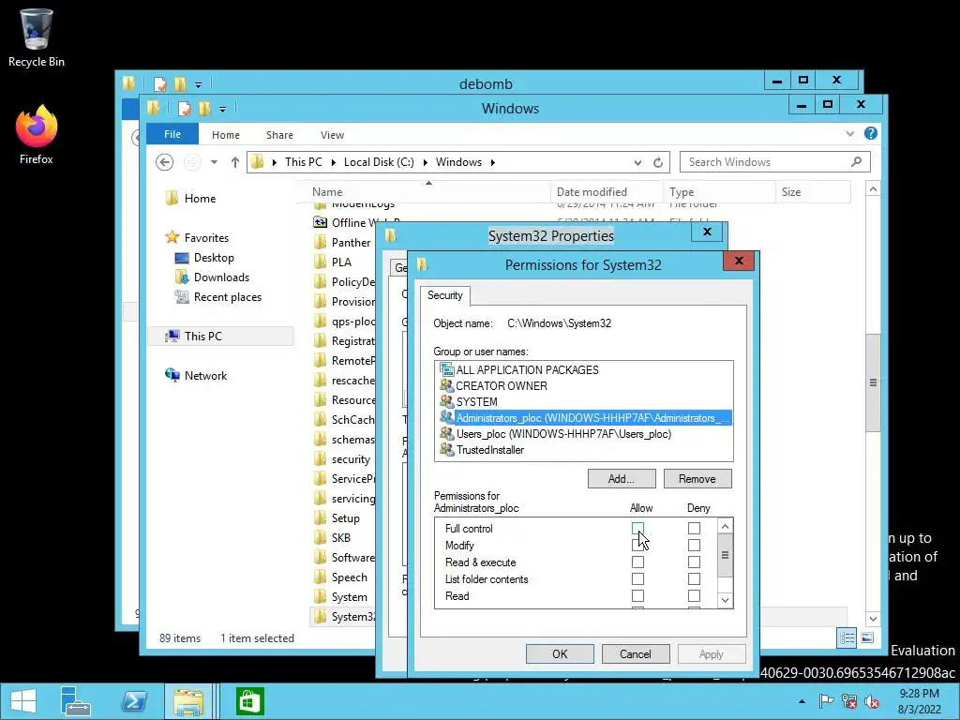Show hidden tray icons arrow

pyautogui.click(x=802, y=701)
